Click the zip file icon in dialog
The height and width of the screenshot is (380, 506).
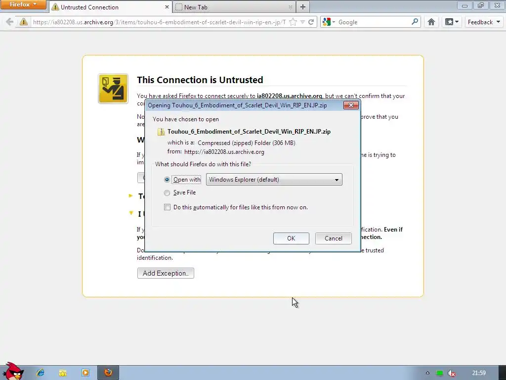161,132
